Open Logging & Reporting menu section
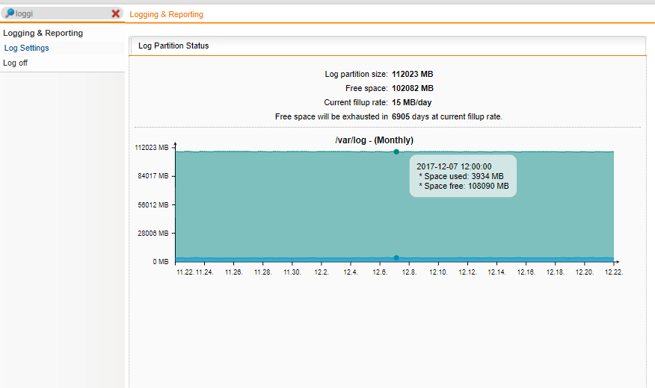 point(43,33)
